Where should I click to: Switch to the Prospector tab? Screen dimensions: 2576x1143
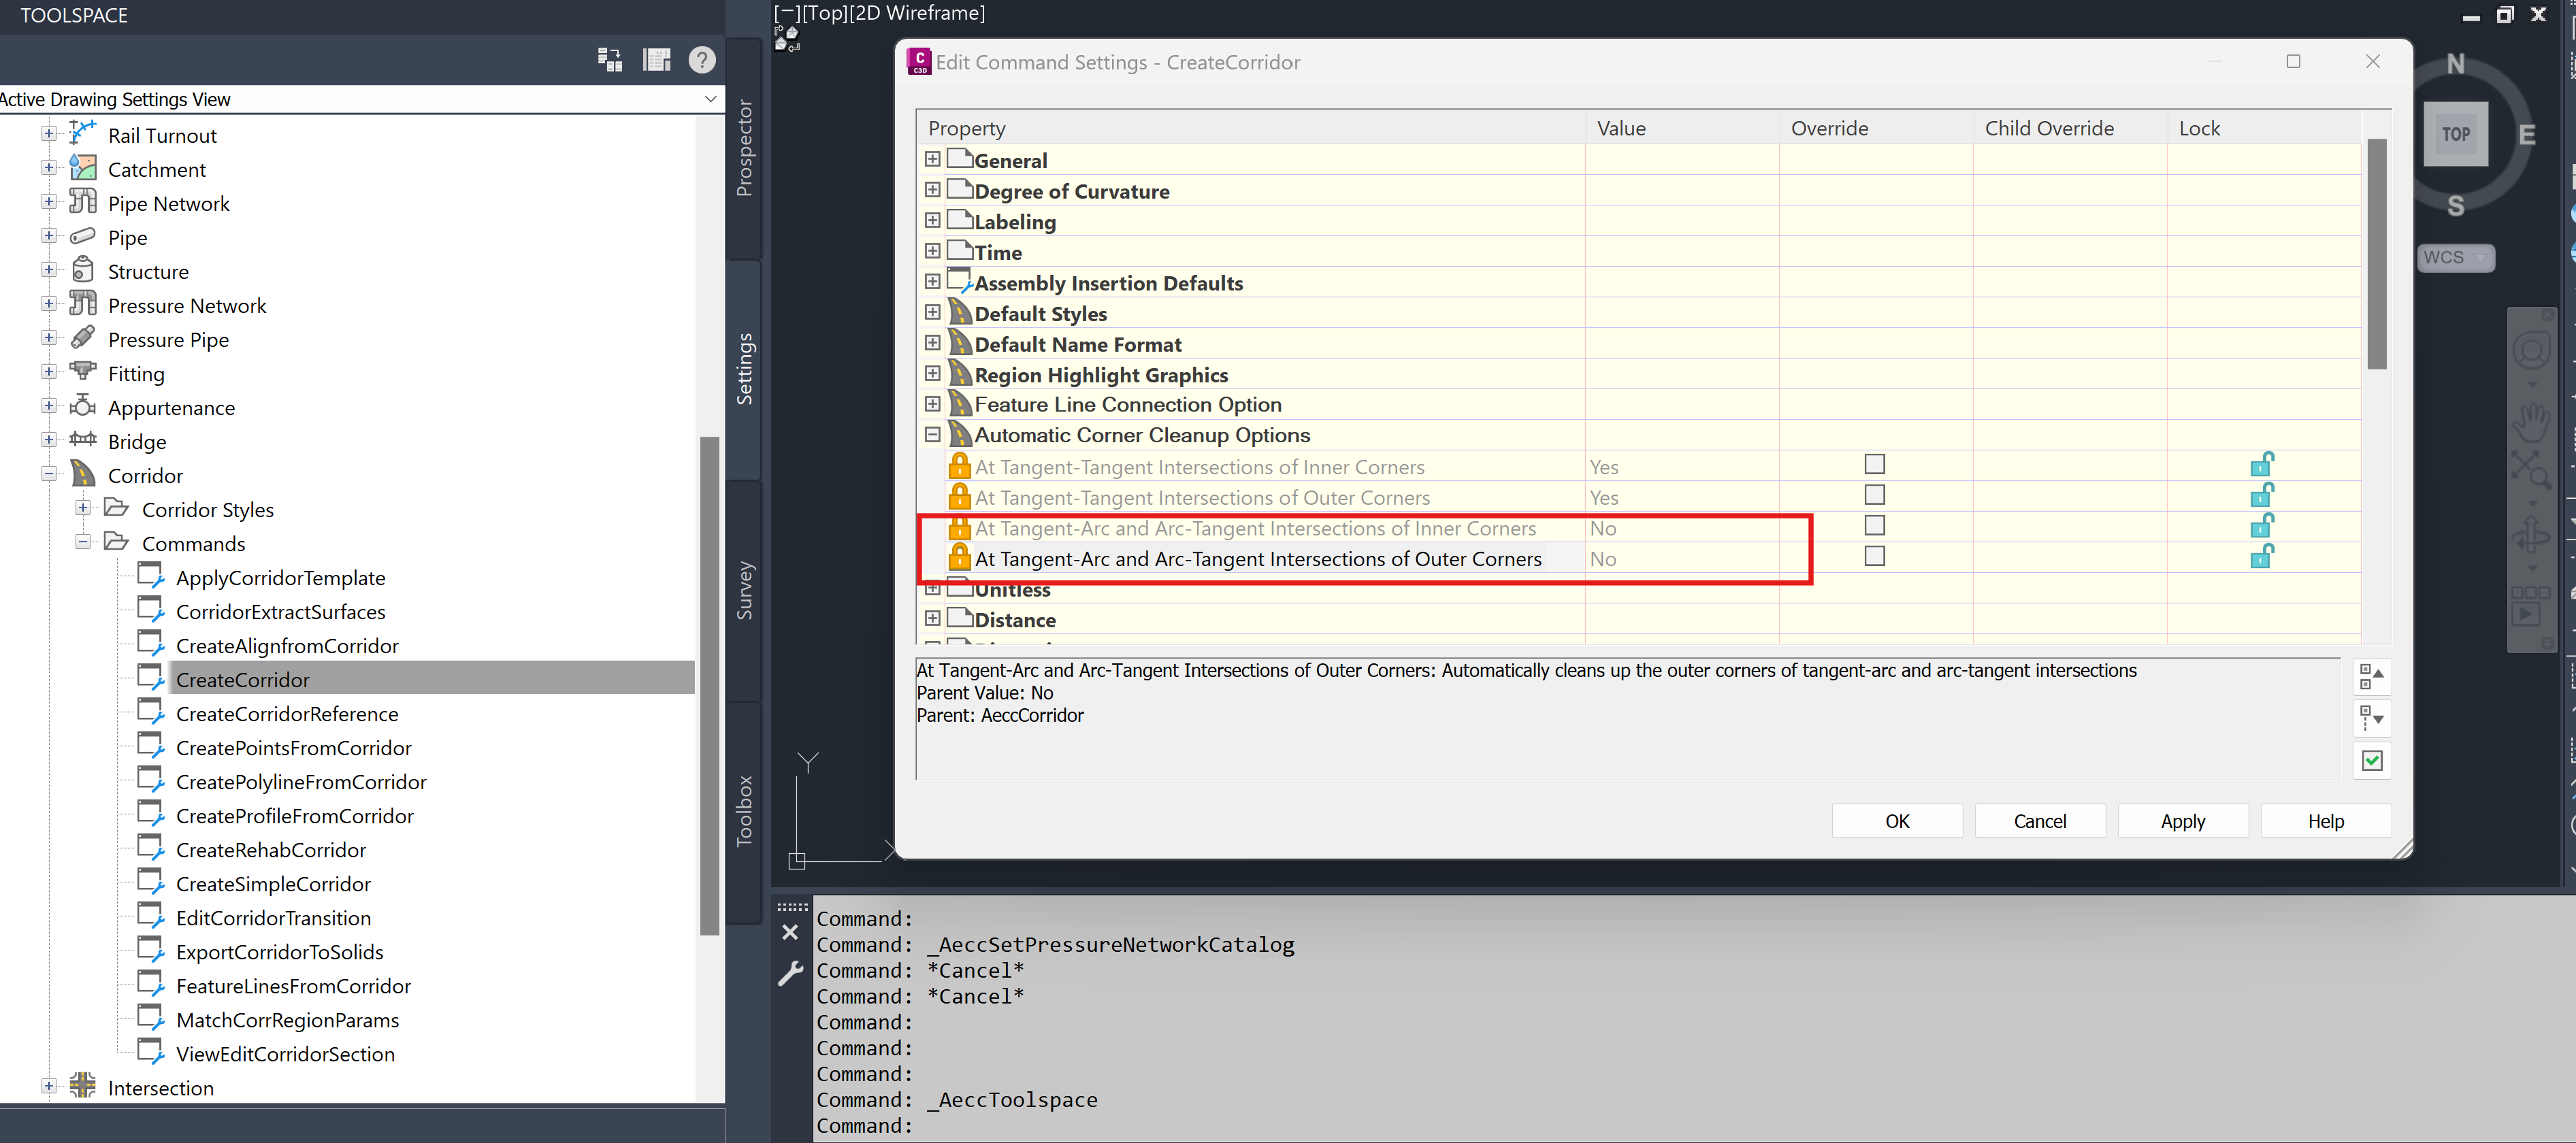pyautogui.click(x=744, y=148)
